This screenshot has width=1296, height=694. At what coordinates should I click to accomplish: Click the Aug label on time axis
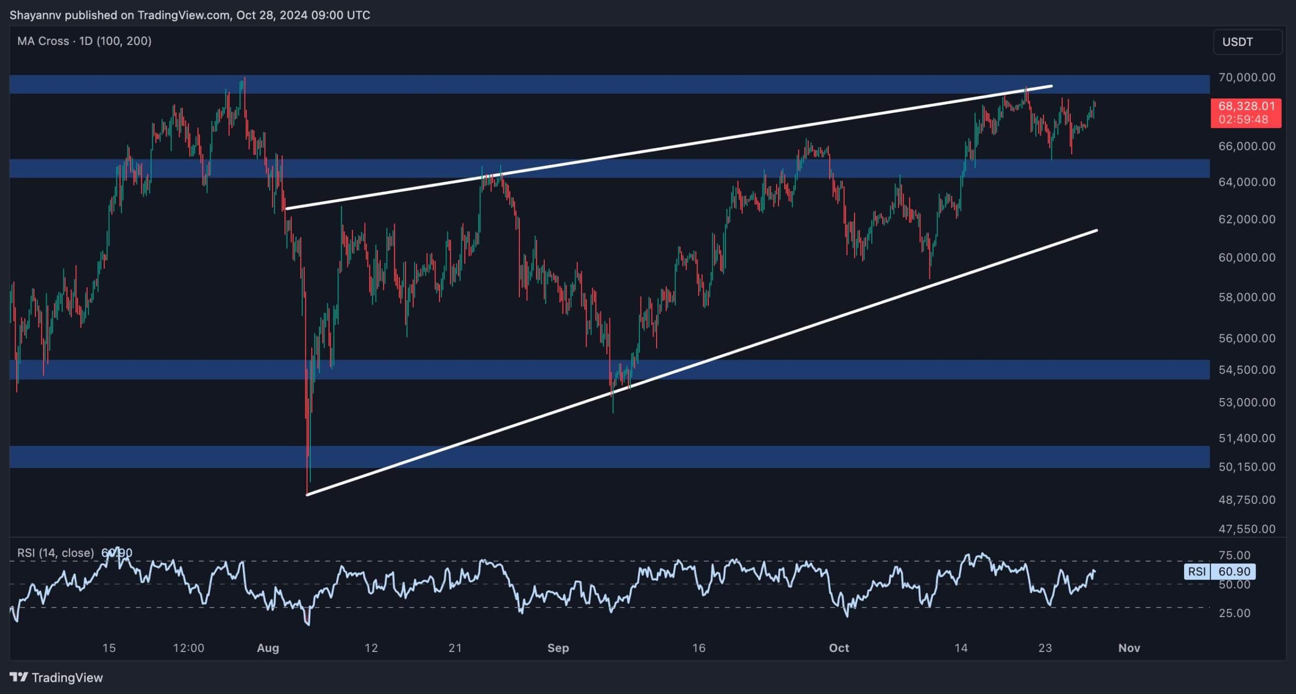[268, 648]
